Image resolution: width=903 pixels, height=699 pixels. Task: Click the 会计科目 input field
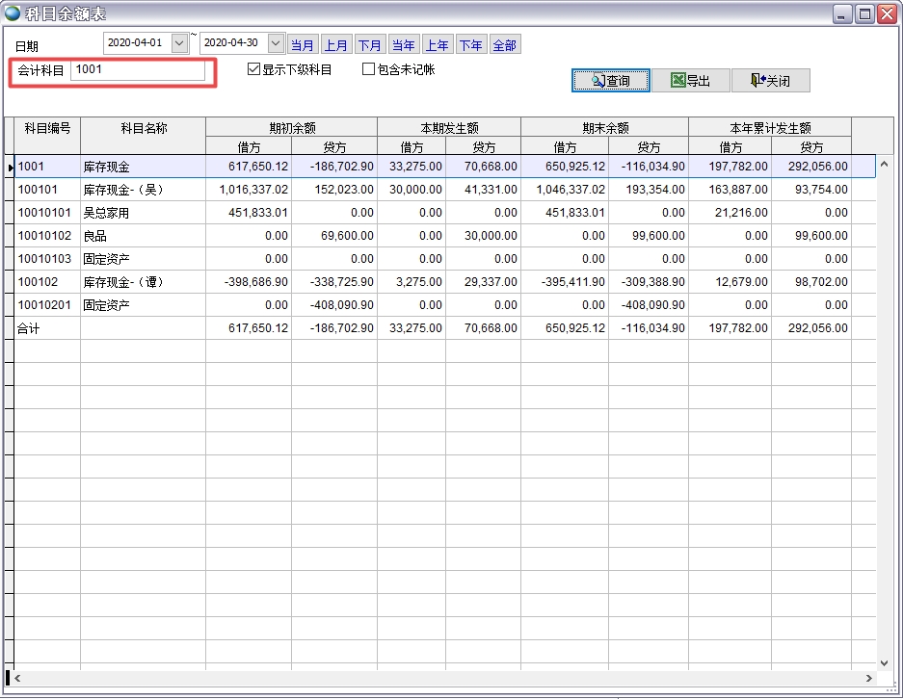(x=137, y=70)
